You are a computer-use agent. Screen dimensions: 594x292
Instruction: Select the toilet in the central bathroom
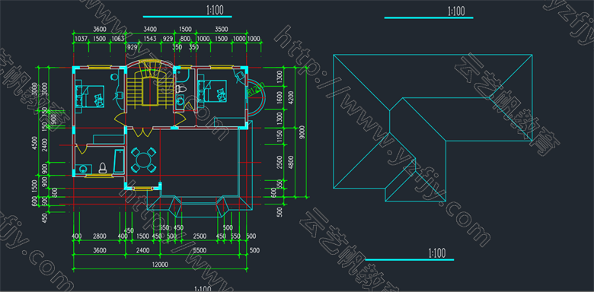pos(180,90)
